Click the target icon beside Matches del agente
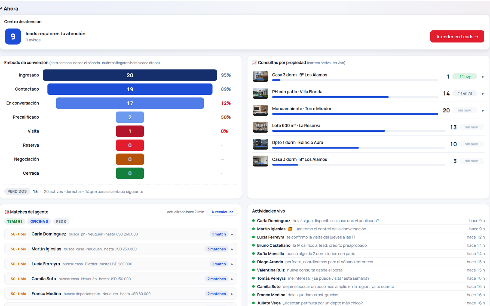 [x=7, y=212]
